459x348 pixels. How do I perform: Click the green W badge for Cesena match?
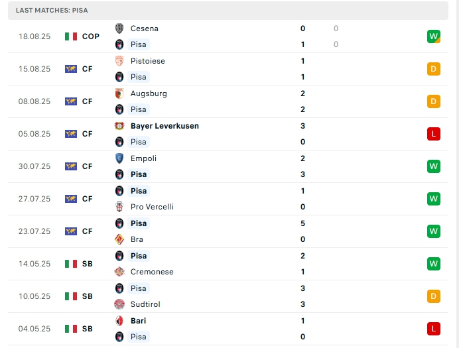click(434, 36)
